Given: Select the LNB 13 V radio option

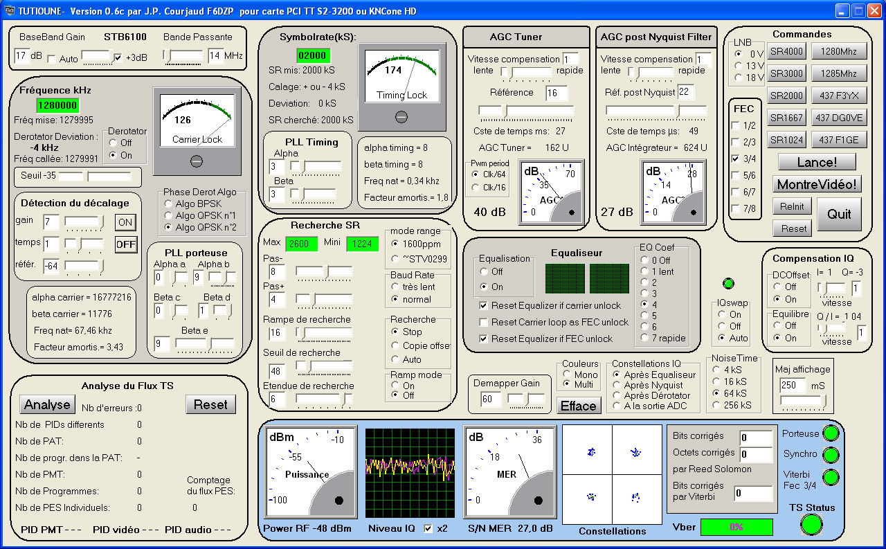Looking at the screenshot, I should 739,66.
